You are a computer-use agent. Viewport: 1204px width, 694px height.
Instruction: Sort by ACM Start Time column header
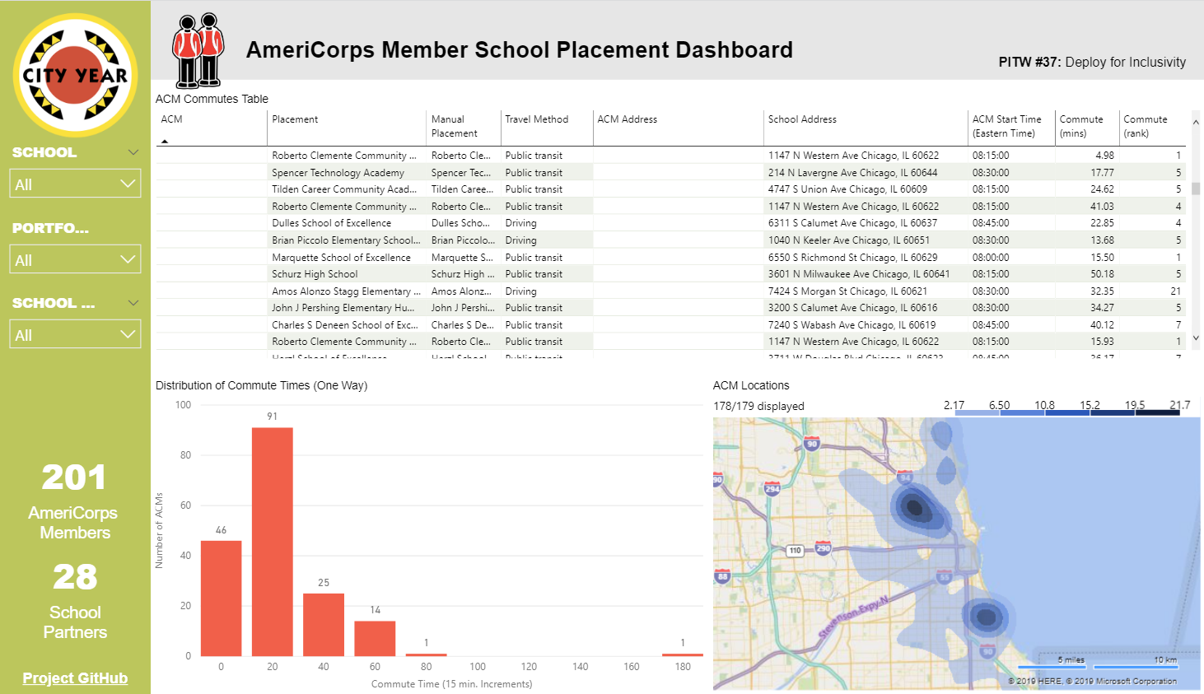pos(1006,126)
